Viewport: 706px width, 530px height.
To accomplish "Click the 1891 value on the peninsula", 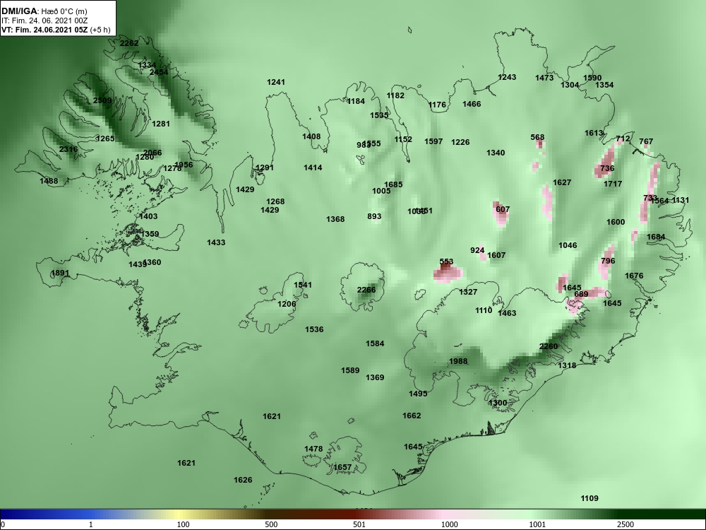I will (x=60, y=273).
